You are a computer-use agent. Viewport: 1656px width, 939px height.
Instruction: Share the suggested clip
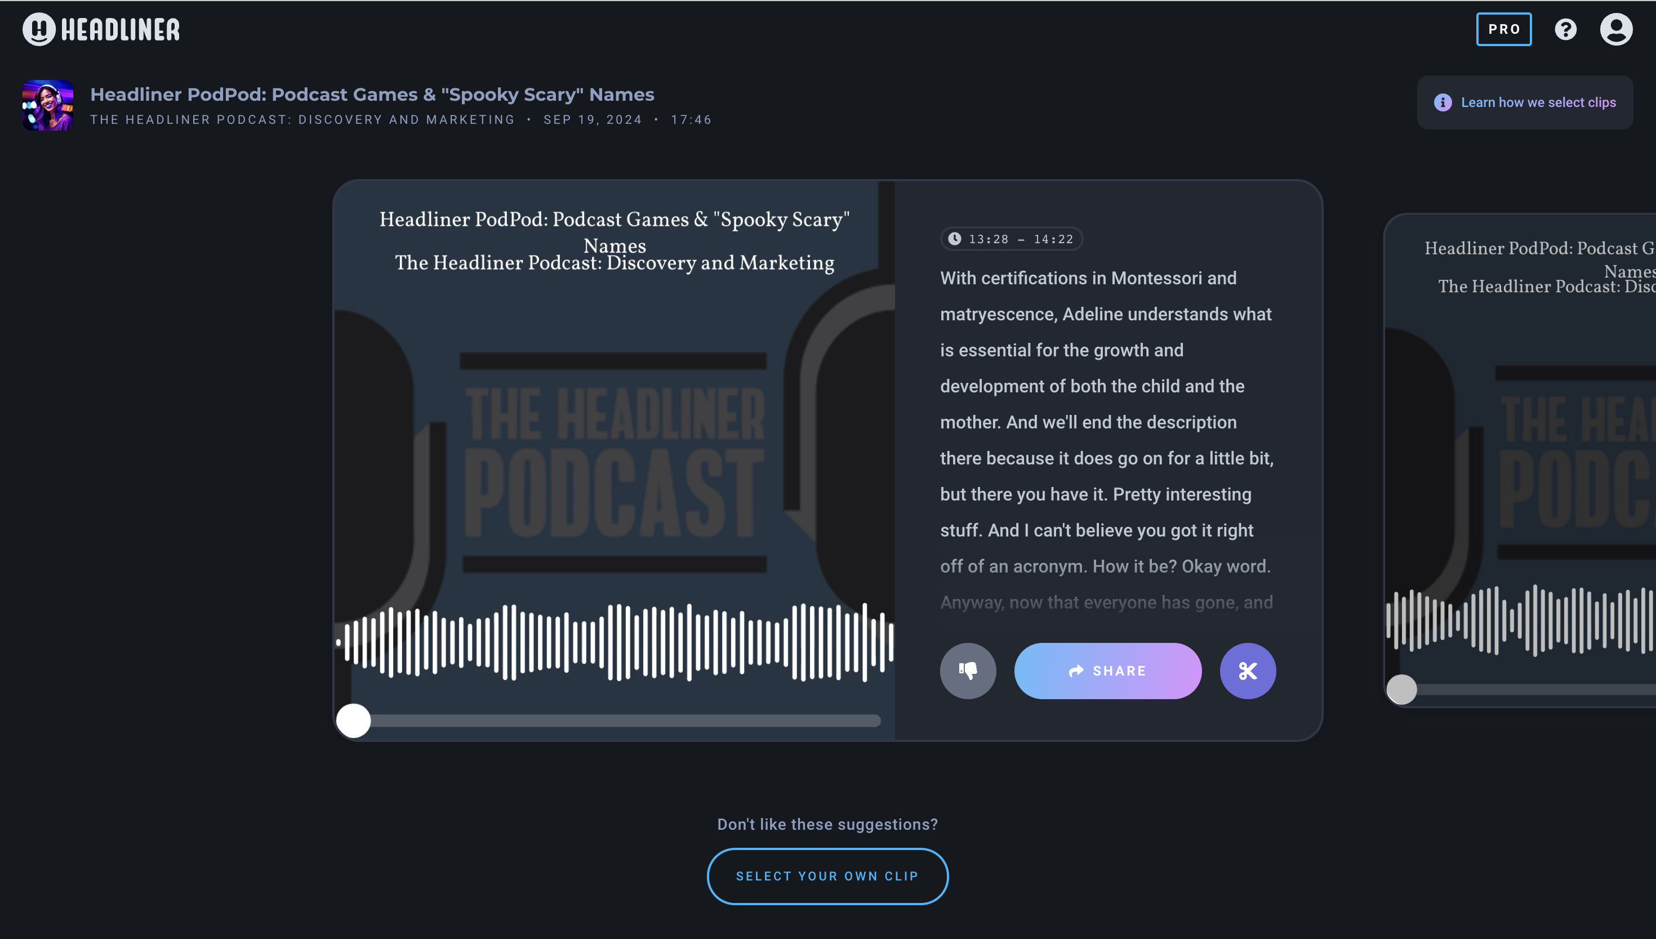[x=1107, y=670]
